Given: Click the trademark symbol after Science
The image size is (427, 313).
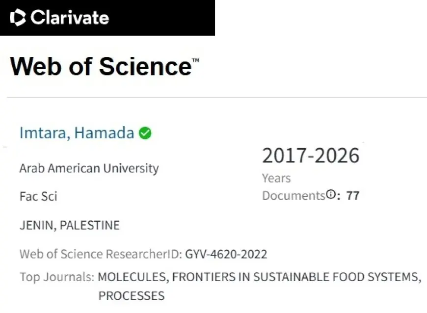Looking at the screenshot, I should tap(196, 60).
